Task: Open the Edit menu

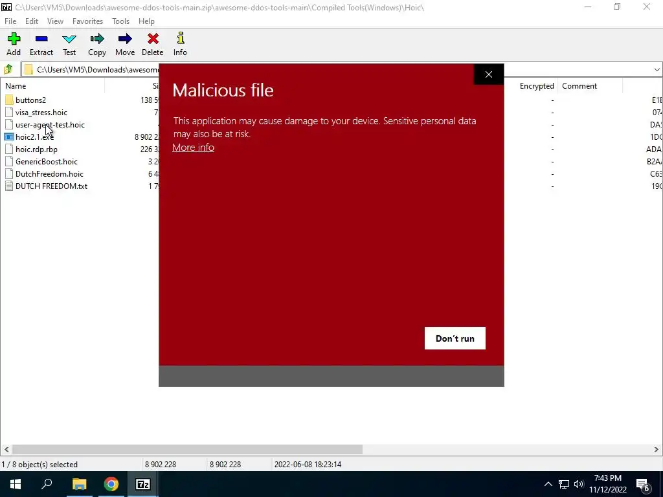Action: click(x=32, y=21)
